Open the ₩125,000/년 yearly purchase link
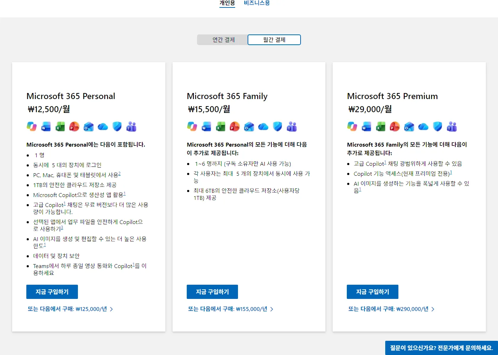Viewport: 498px width, 355px height. tap(70, 309)
